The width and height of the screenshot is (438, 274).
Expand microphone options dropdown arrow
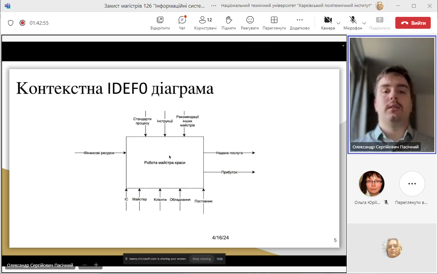pyautogui.click(x=364, y=23)
